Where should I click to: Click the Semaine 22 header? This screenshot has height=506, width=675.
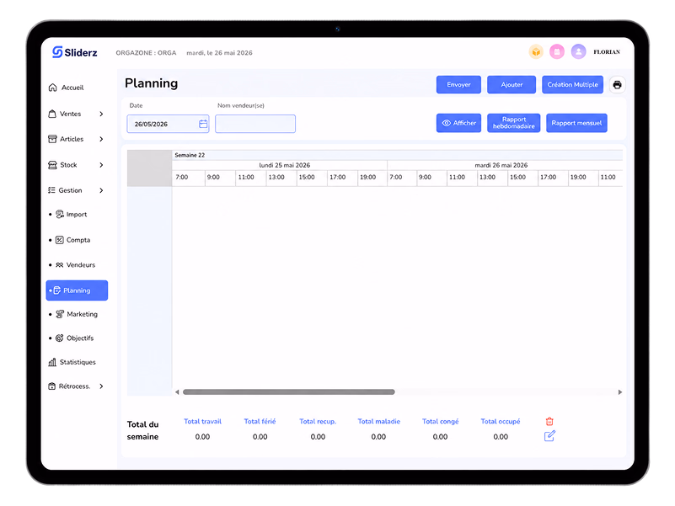click(x=190, y=155)
